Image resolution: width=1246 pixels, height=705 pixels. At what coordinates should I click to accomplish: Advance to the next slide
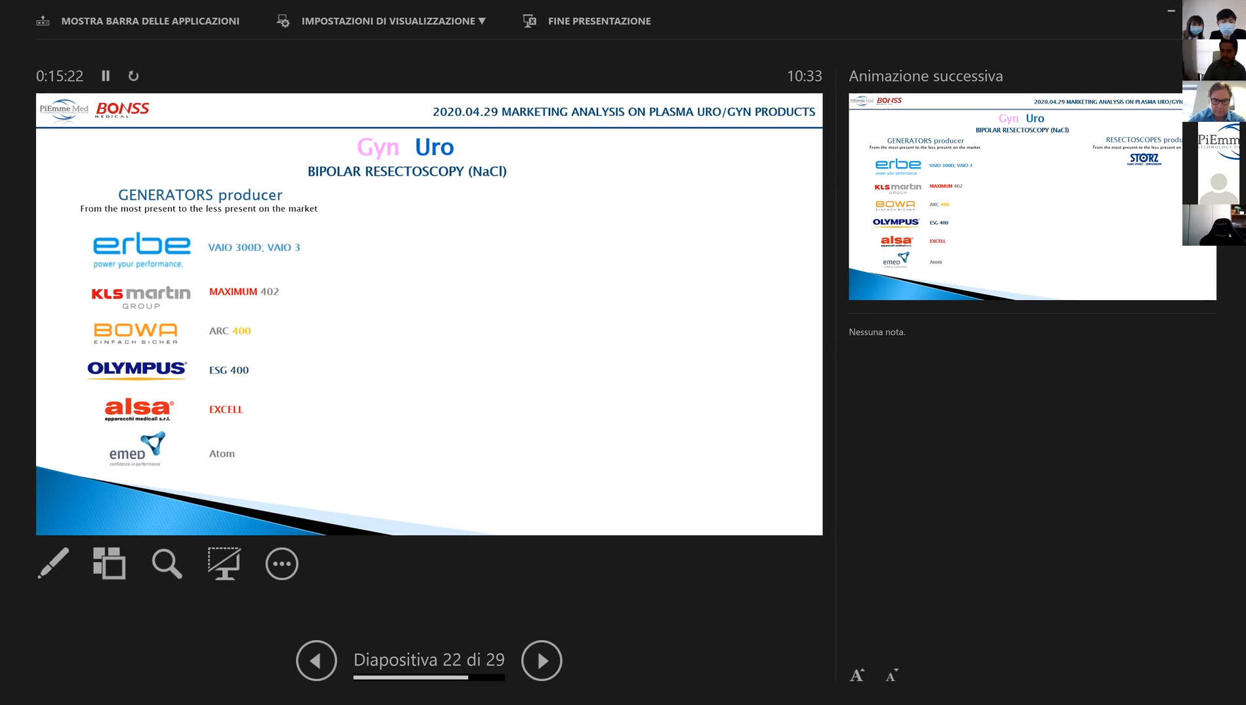[542, 660]
